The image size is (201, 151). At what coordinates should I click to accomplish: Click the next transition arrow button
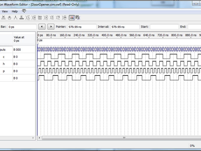[51, 27]
